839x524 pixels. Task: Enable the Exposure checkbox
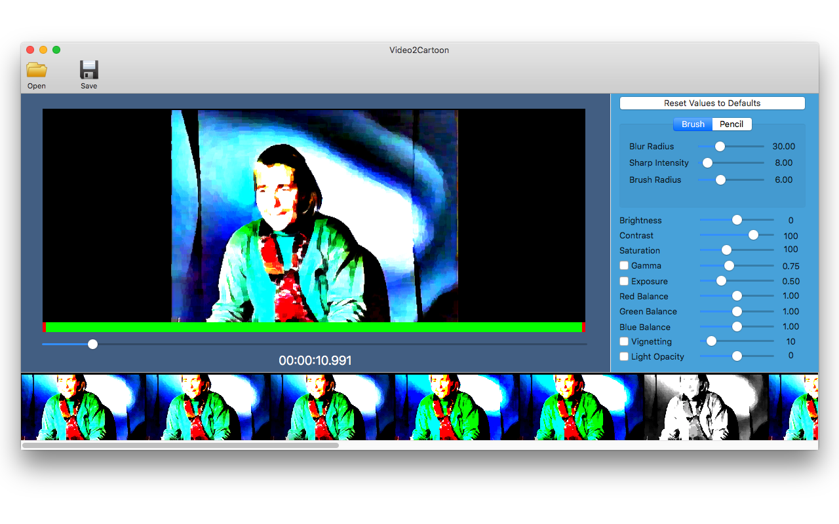coord(624,281)
